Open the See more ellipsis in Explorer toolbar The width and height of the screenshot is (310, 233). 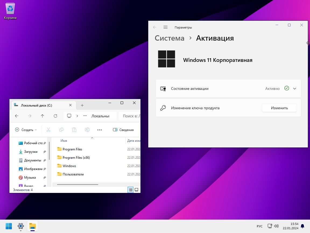pos(100,130)
